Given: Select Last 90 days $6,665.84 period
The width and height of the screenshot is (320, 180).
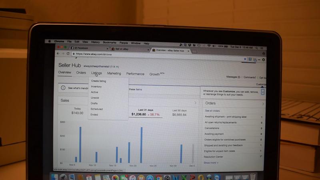Looking at the screenshot, I should [x=179, y=113].
